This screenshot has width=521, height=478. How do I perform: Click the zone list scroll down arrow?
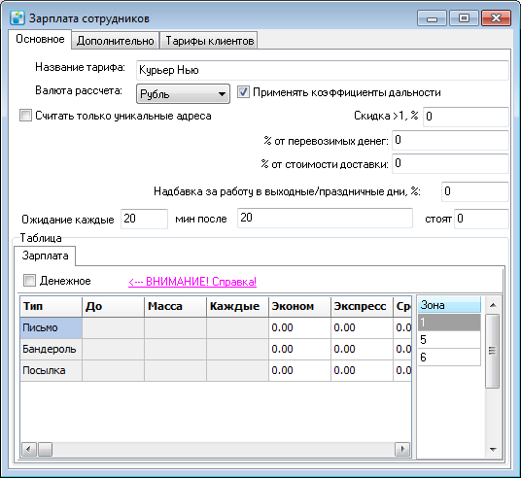coord(493,450)
